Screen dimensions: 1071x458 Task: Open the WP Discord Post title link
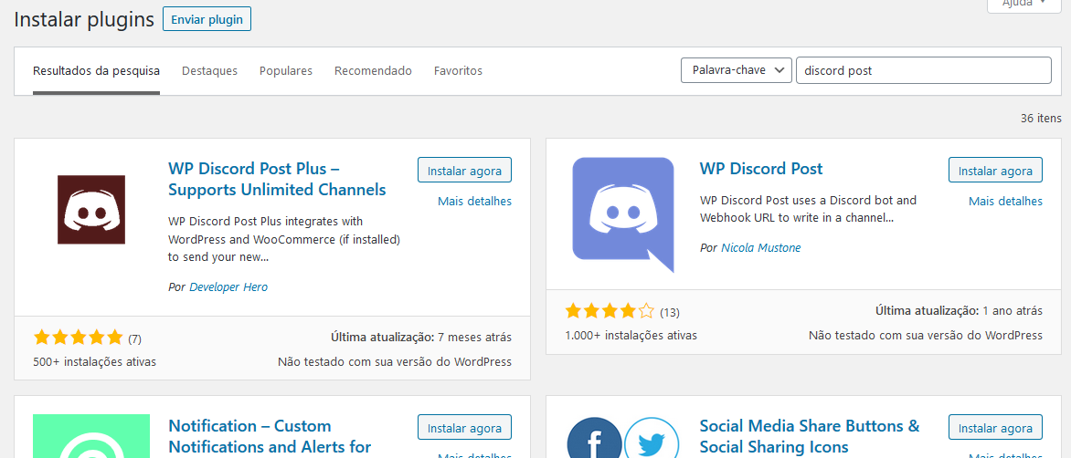pyautogui.click(x=761, y=169)
